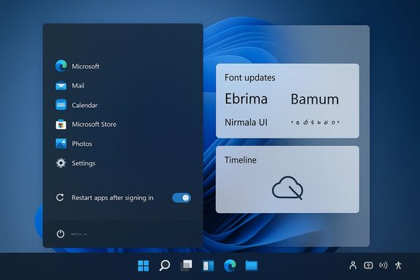Image resolution: width=420 pixels, height=280 pixels.
Task: Open Task View on the taskbar
Action: [x=186, y=265]
